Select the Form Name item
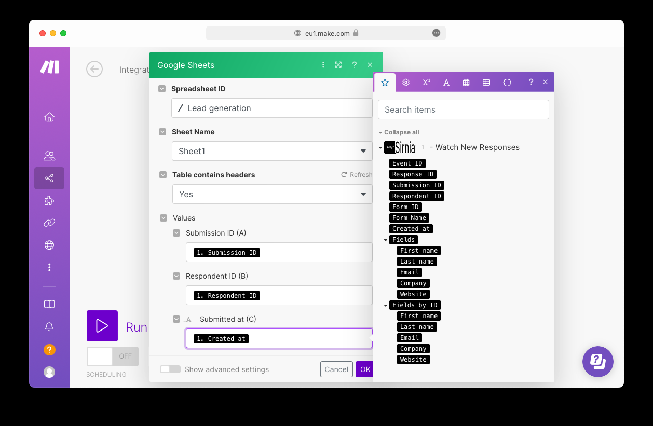This screenshot has width=653, height=426. tap(409, 218)
